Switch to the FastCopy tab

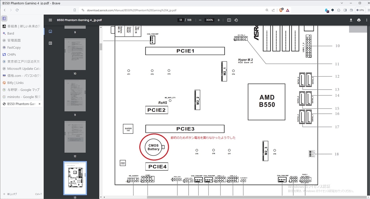pos(22,48)
